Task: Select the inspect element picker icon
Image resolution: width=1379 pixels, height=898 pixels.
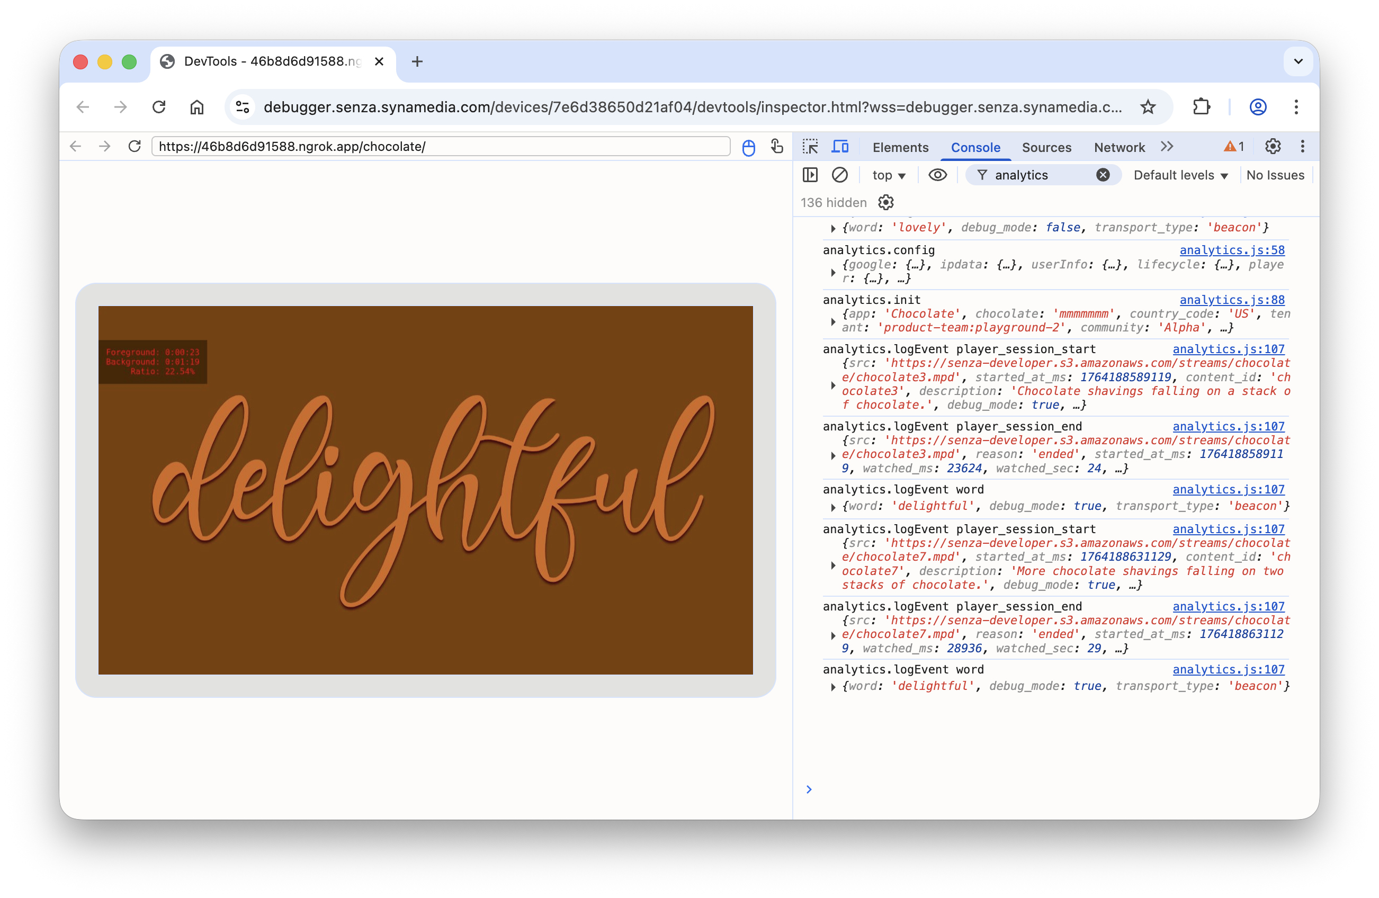Action: 810,147
